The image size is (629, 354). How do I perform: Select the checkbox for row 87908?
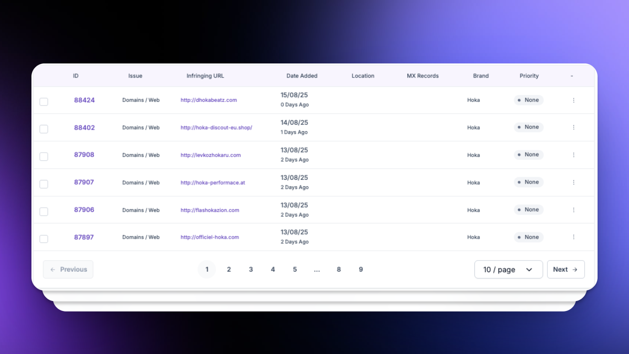tap(44, 156)
